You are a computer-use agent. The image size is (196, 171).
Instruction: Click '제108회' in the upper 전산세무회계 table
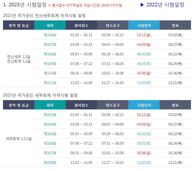[50, 54]
